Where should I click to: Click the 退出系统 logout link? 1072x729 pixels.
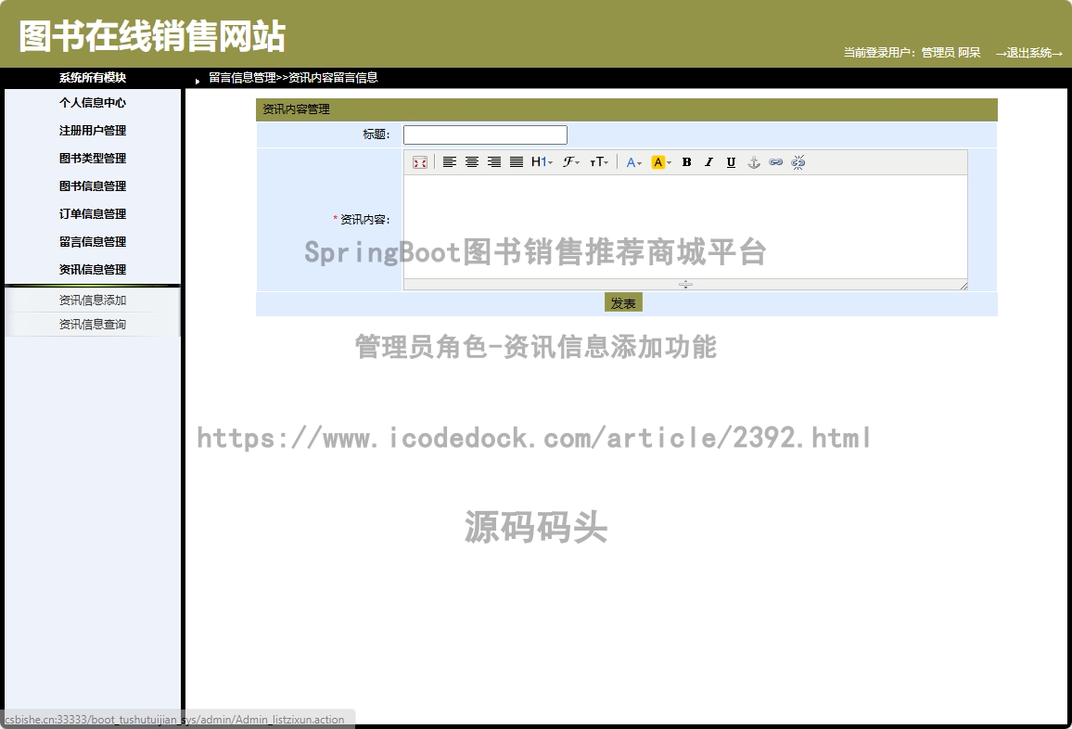(1029, 53)
